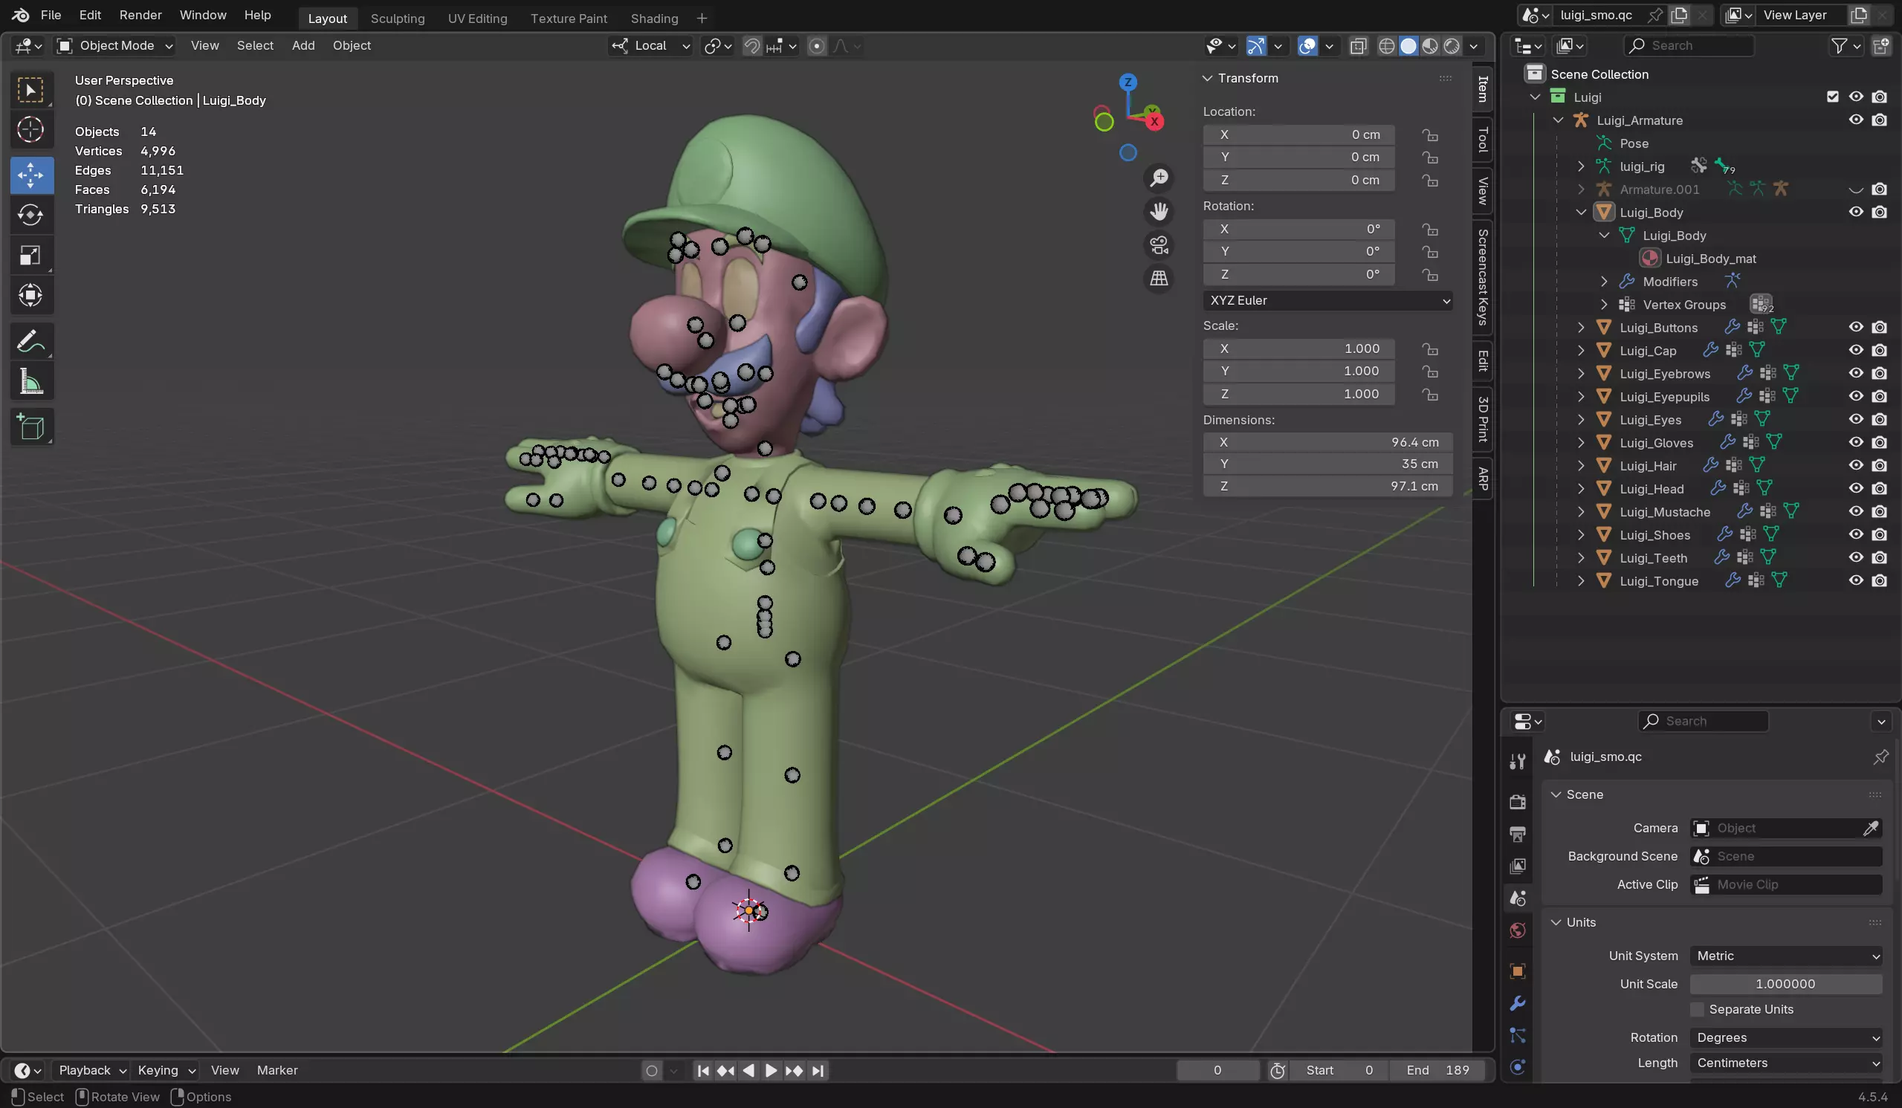Select the Measure tool

(31, 382)
